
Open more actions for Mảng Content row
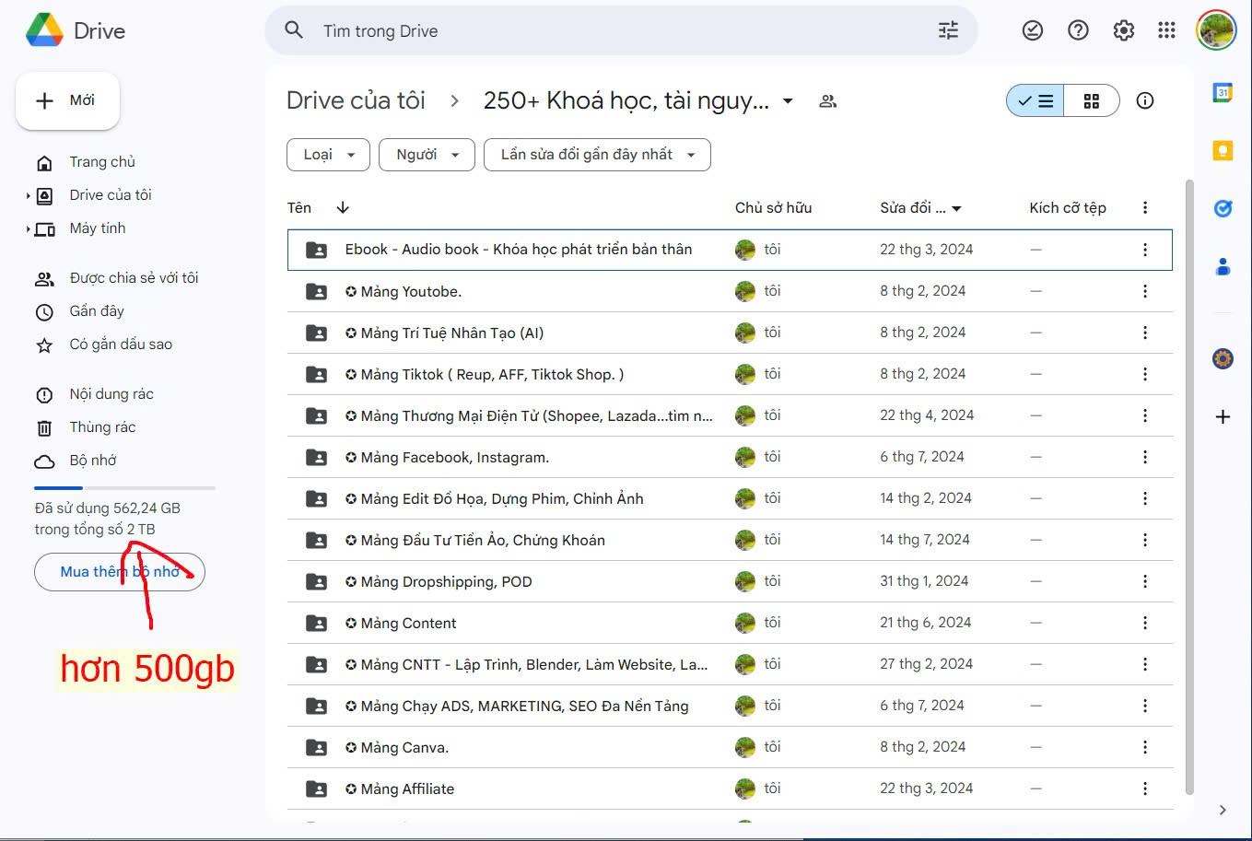[x=1145, y=623]
